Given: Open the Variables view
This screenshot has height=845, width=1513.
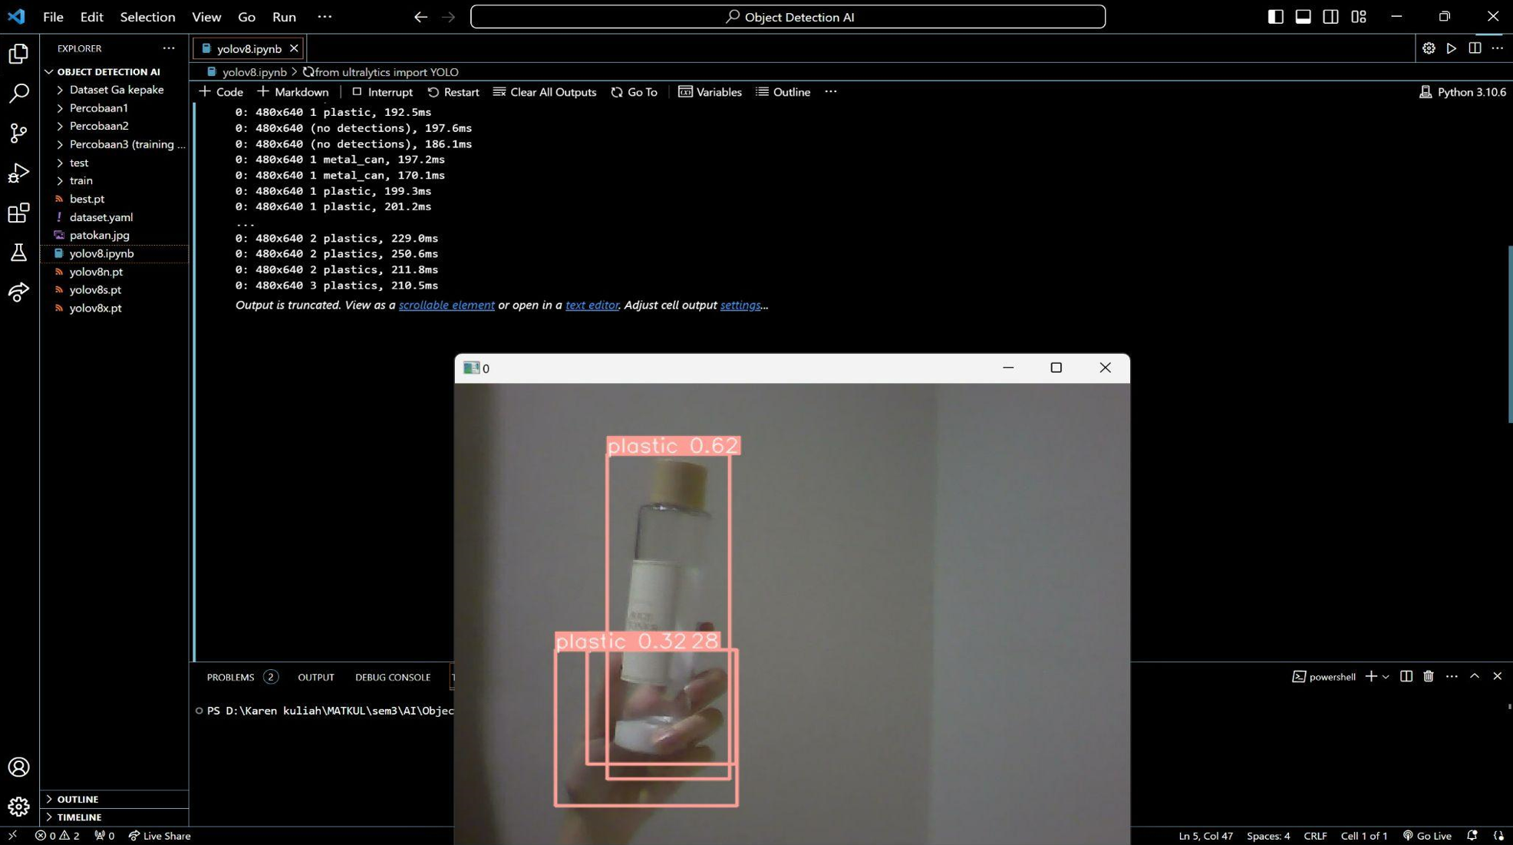Looking at the screenshot, I should pyautogui.click(x=710, y=91).
